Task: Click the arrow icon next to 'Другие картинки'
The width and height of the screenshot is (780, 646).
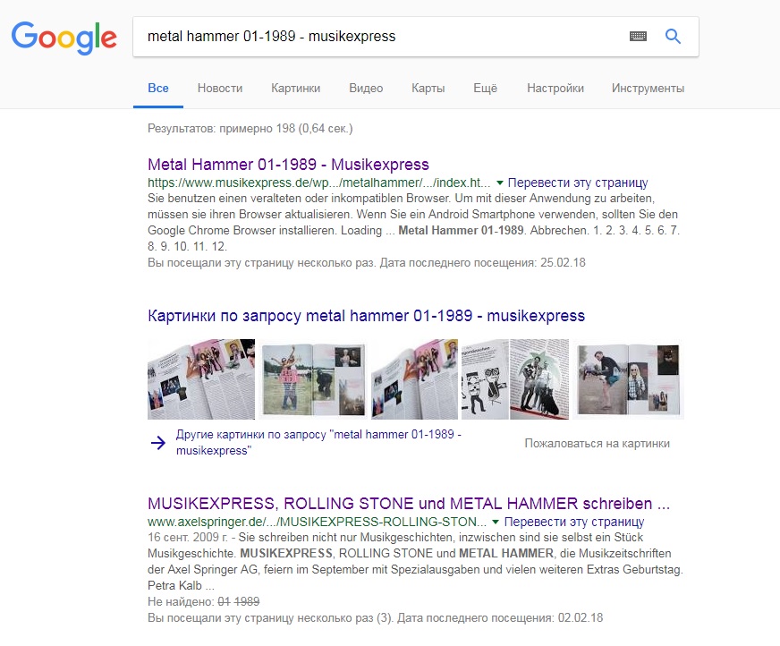Action: pyautogui.click(x=158, y=442)
